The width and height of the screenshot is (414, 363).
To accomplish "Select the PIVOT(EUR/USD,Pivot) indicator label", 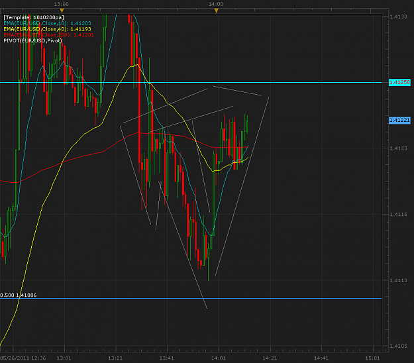I will coord(32,40).
